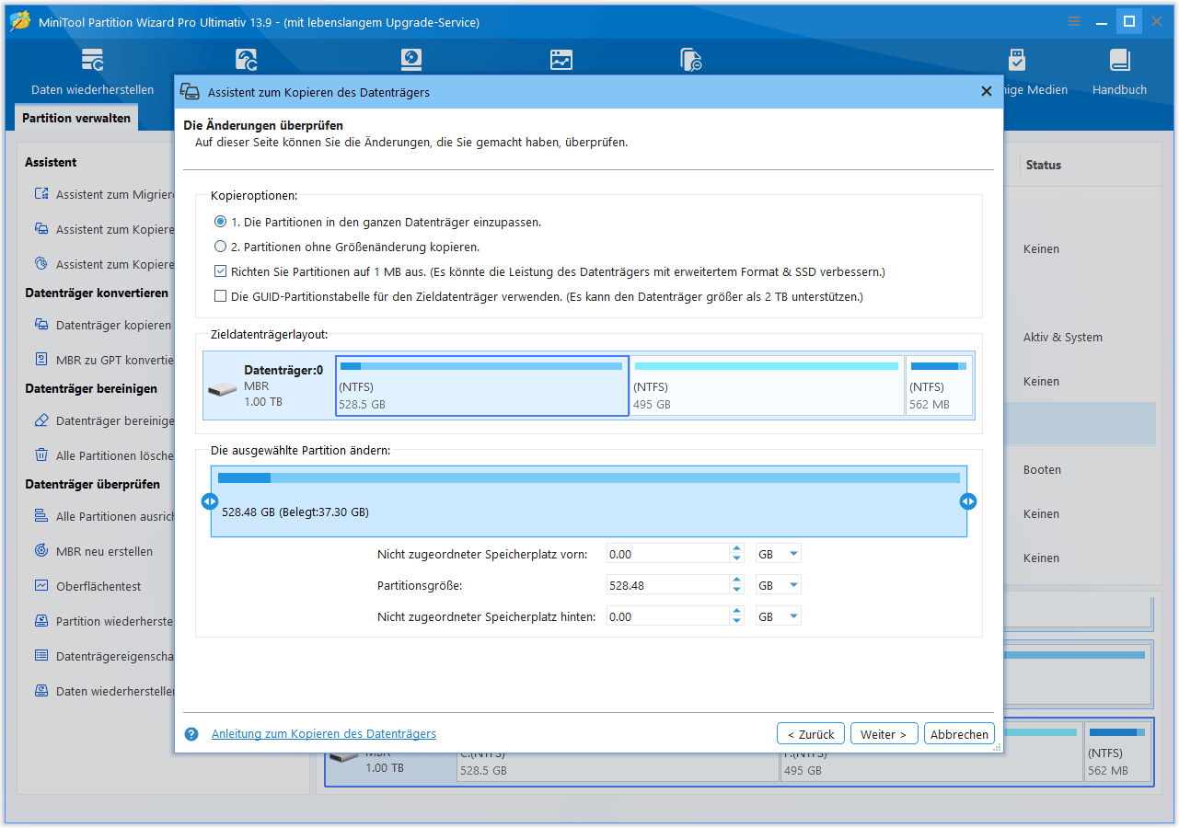Enable GUID partition table for target disk
Image resolution: width=1179 pixels, height=828 pixels.
click(x=220, y=296)
